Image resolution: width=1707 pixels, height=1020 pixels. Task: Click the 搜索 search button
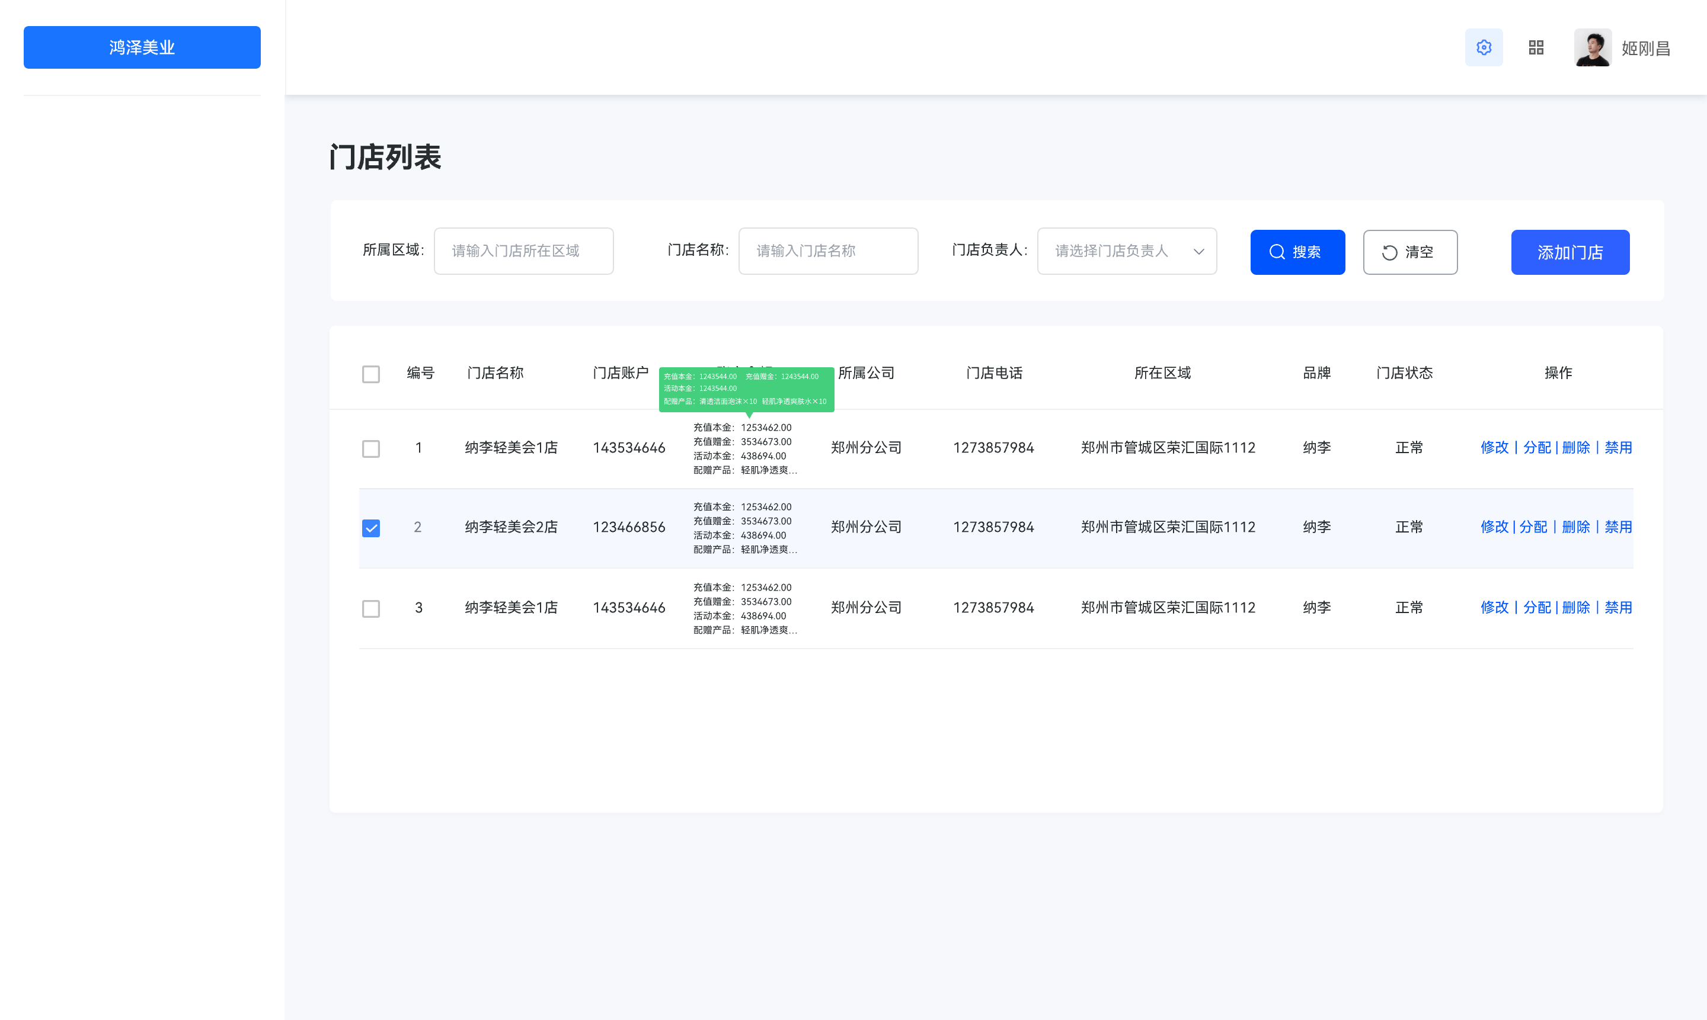1297,252
